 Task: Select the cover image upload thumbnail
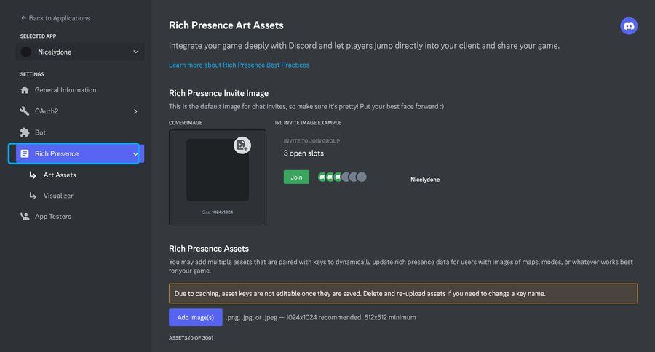[217, 170]
